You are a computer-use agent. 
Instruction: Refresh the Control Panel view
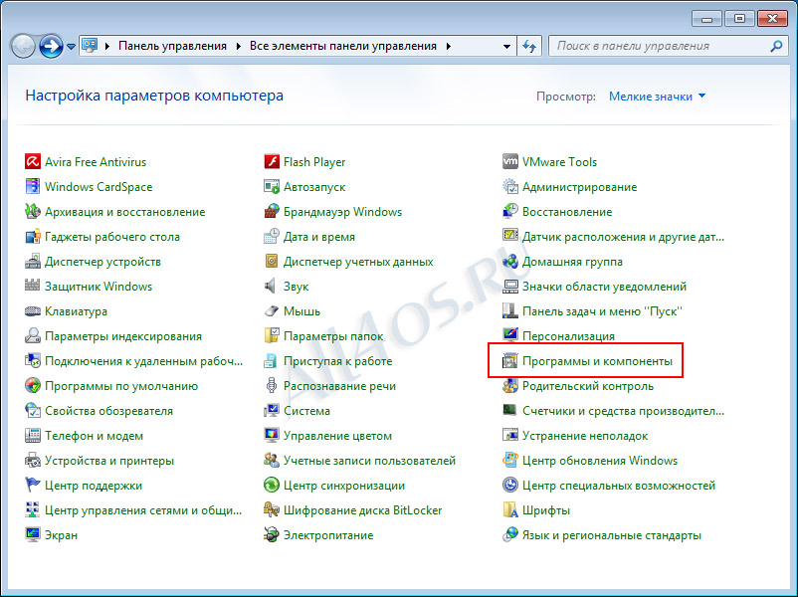(x=529, y=47)
